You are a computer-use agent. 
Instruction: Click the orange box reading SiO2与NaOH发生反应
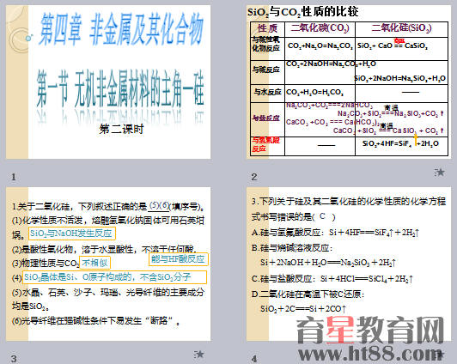tap(72, 234)
